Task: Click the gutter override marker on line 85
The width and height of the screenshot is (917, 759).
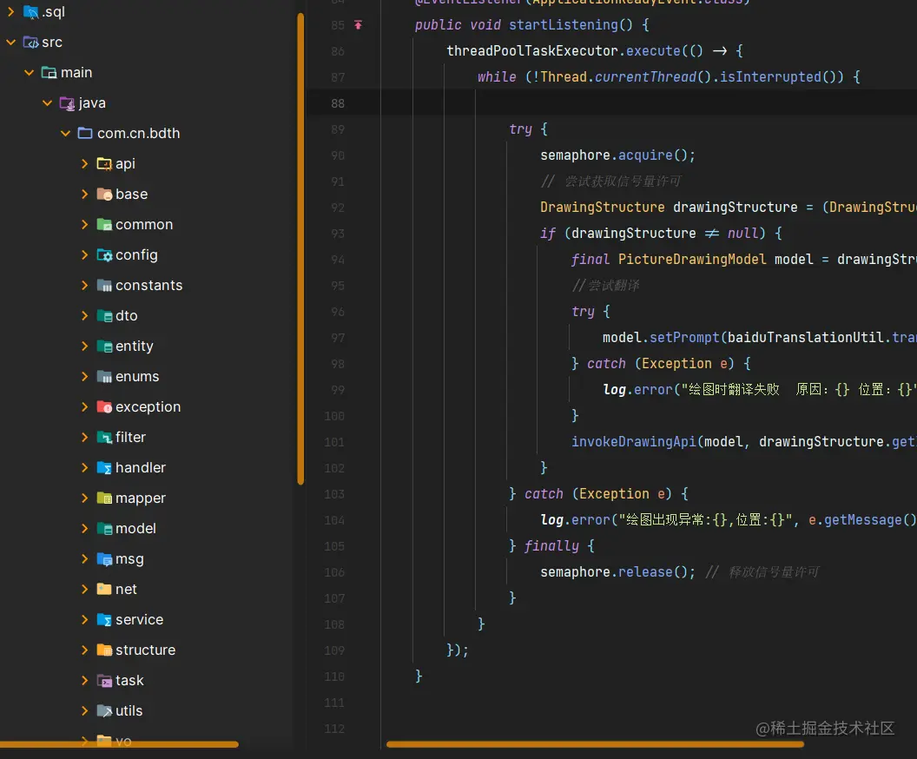Action: tap(358, 24)
